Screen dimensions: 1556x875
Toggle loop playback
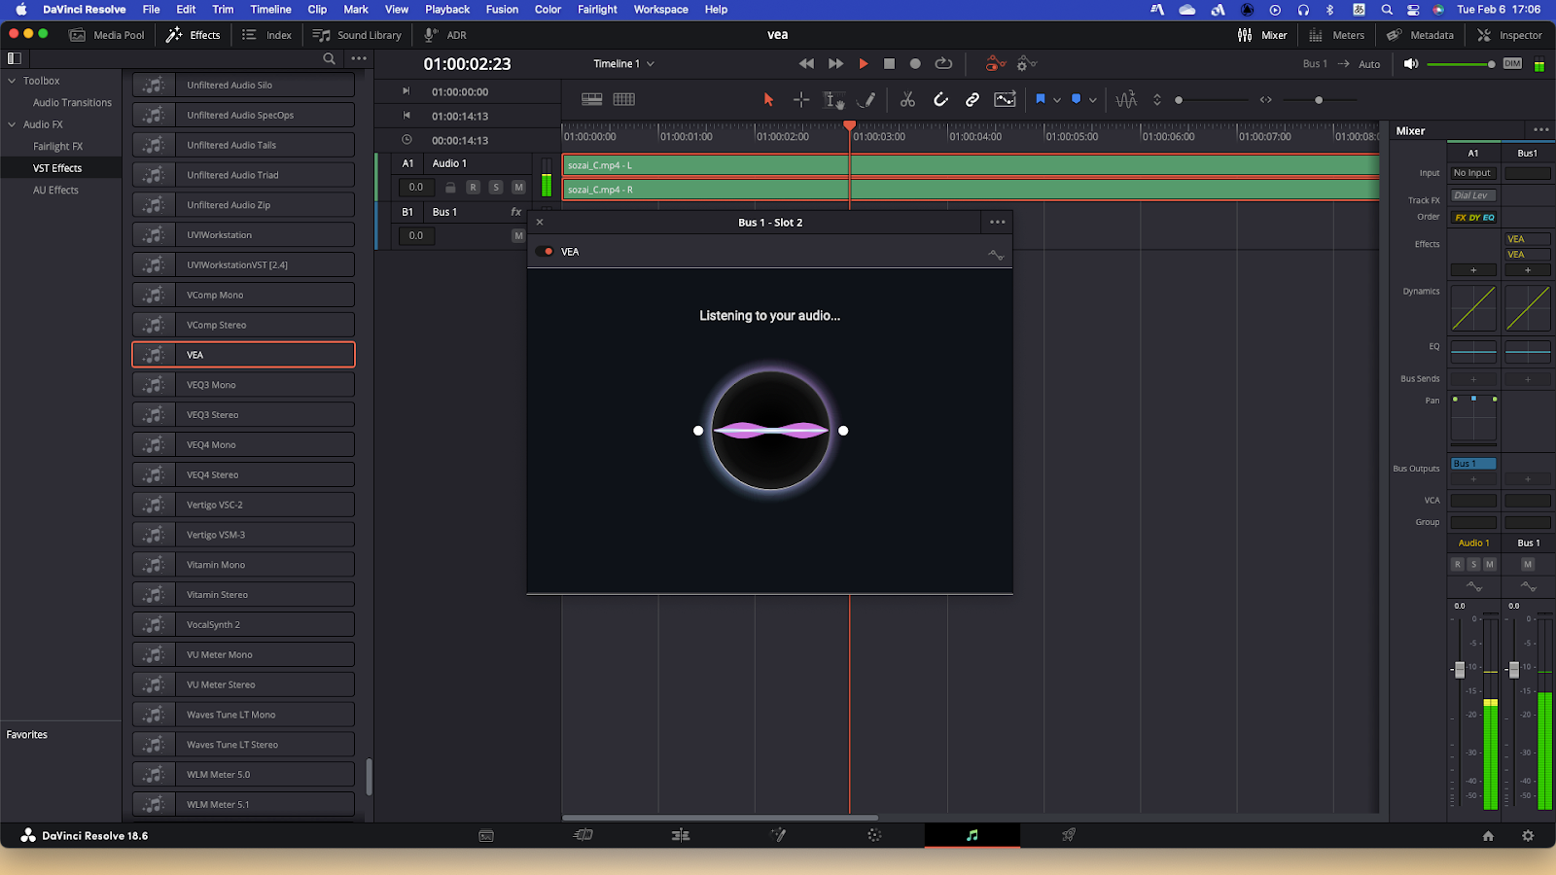943,63
